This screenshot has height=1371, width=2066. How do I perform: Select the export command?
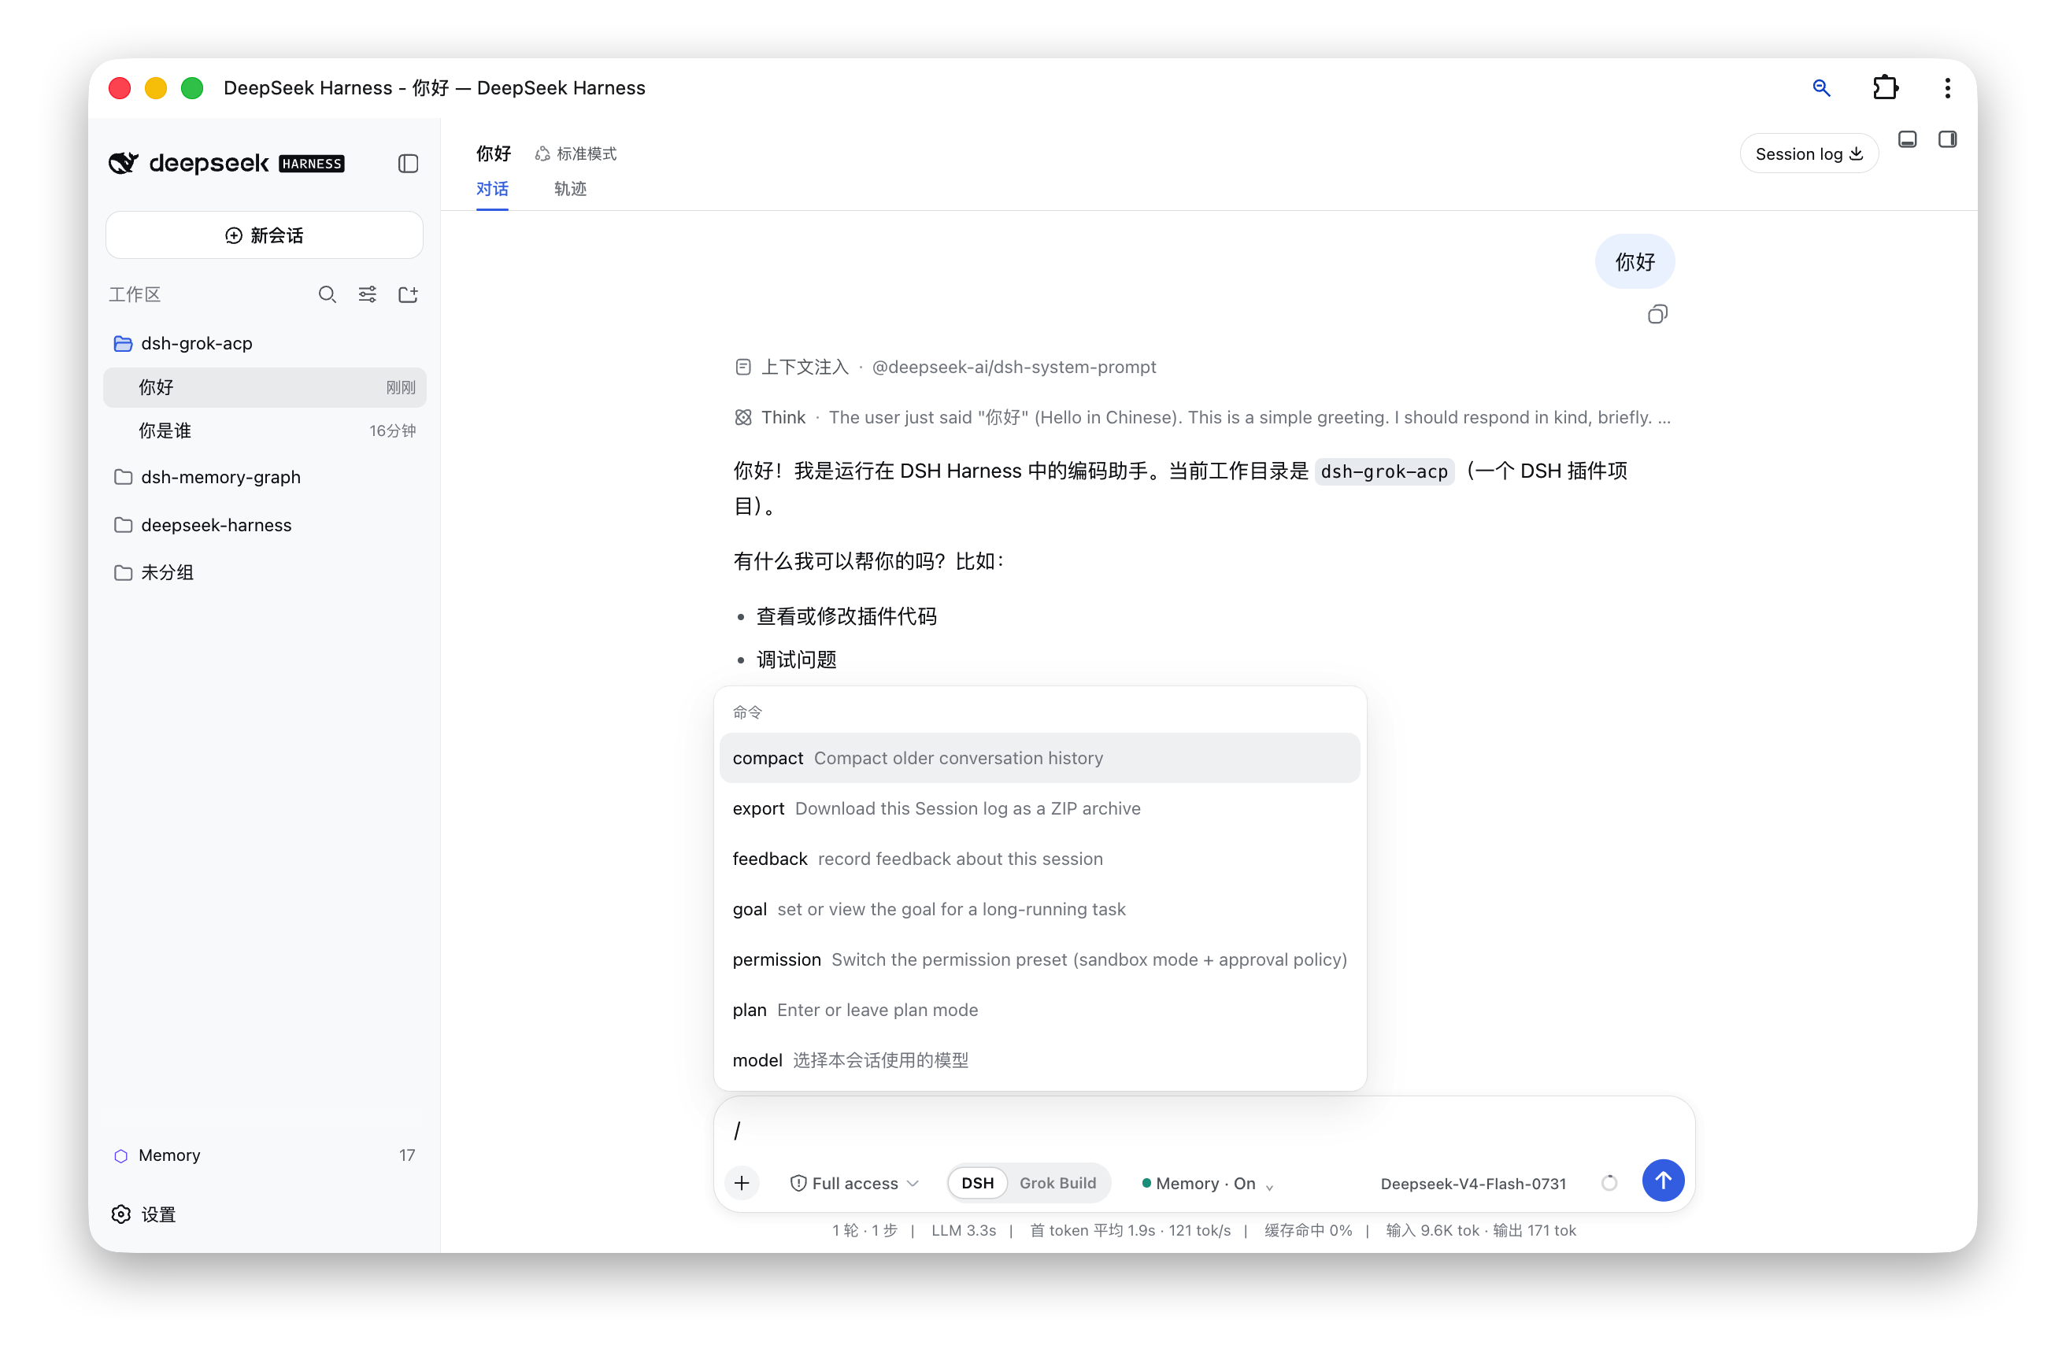pyautogui.click(x=1039, y=809)
